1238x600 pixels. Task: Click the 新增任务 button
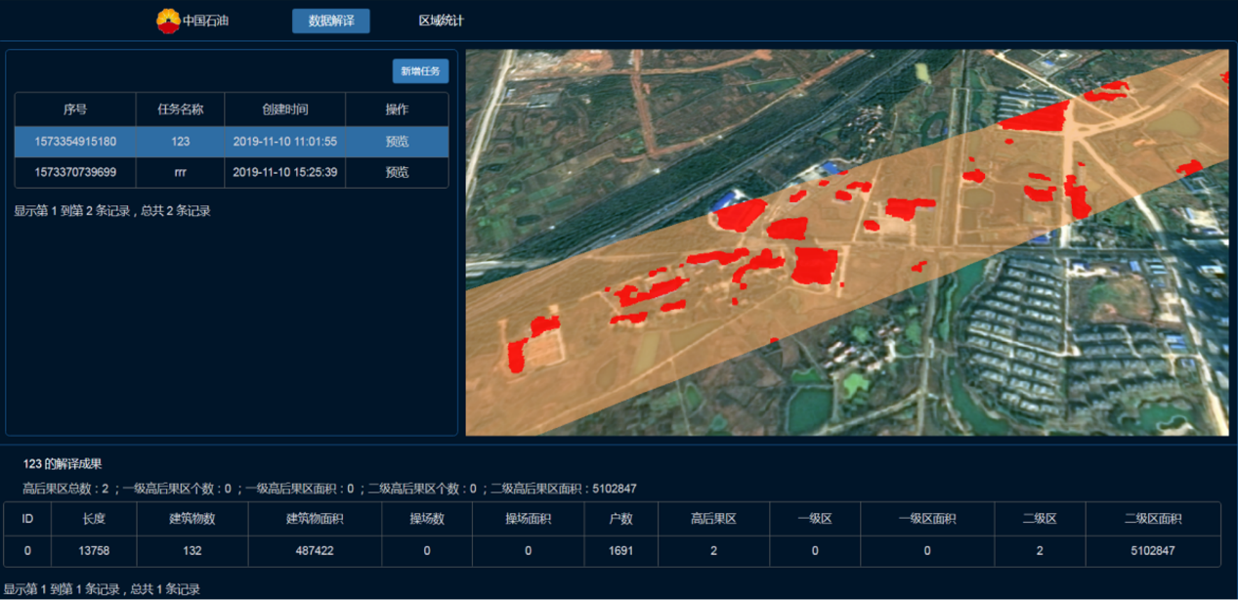tap(420, 71)
